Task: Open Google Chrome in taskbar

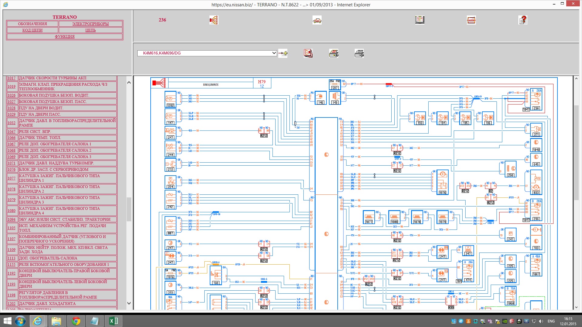Action: (x=76, y=321)
